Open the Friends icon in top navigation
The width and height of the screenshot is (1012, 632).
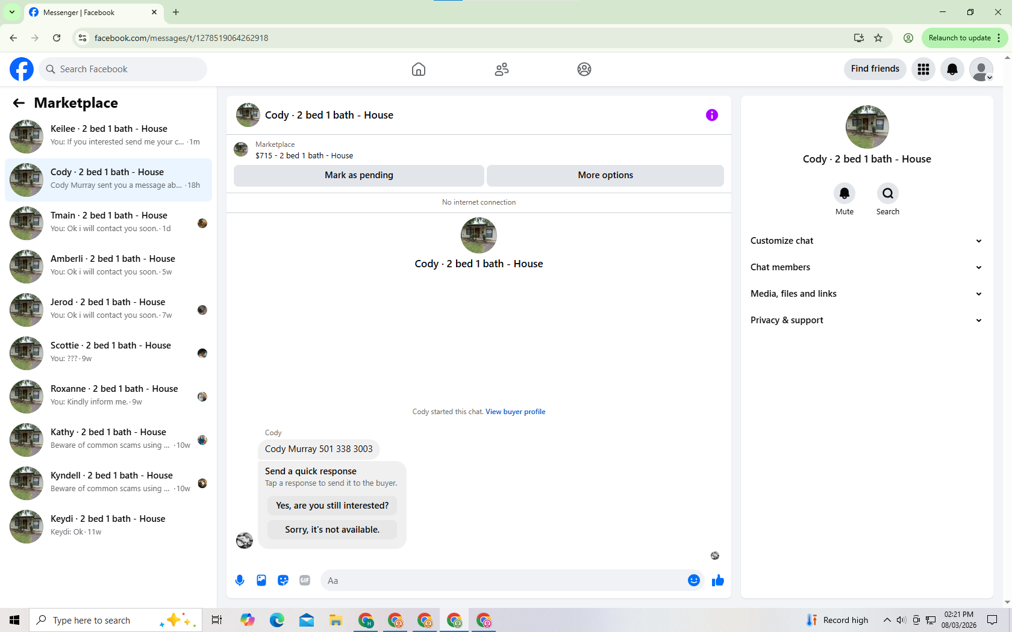(502, 69)
